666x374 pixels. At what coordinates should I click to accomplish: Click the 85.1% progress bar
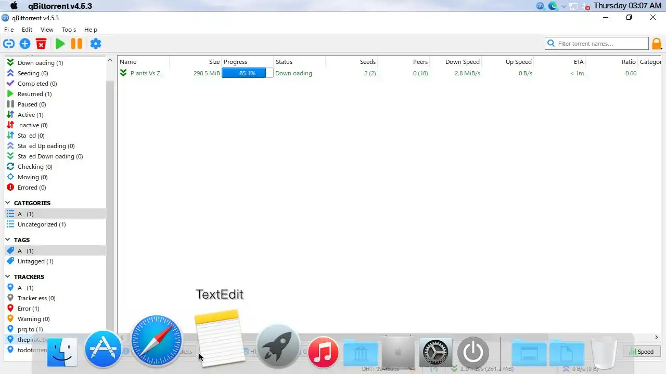pos(248,73)
